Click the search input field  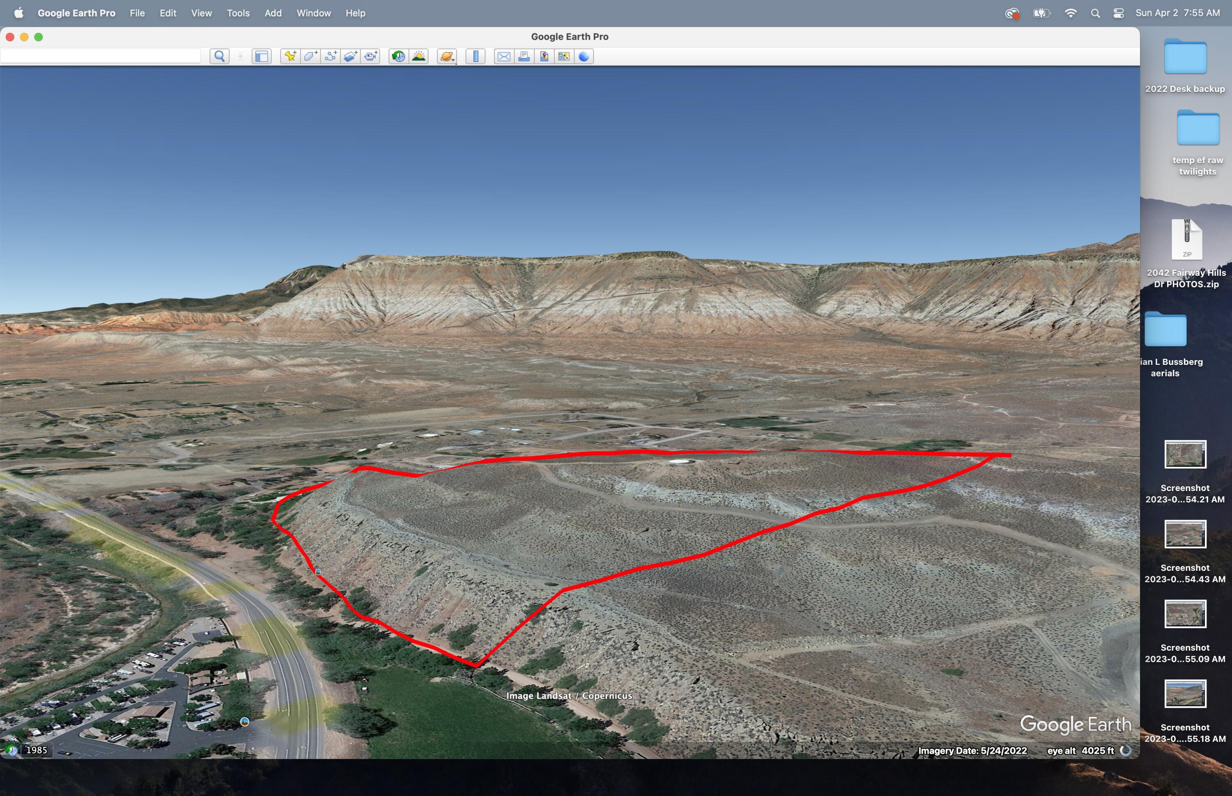pyautogui.click(x=100, y=56)
